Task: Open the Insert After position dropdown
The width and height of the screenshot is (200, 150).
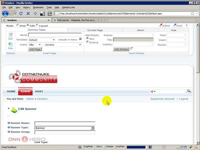Action: tap(35, 45)
